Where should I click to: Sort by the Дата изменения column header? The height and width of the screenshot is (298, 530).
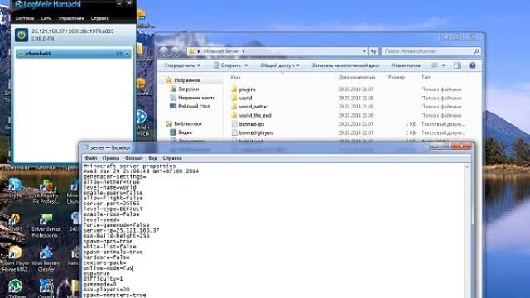pyautogui.click(x=357, y=77)
